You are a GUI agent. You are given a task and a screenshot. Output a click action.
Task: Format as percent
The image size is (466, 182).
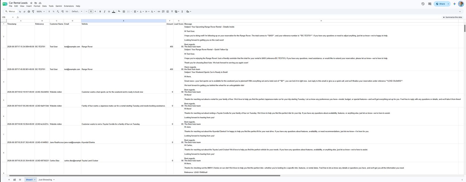coord(53,12)
